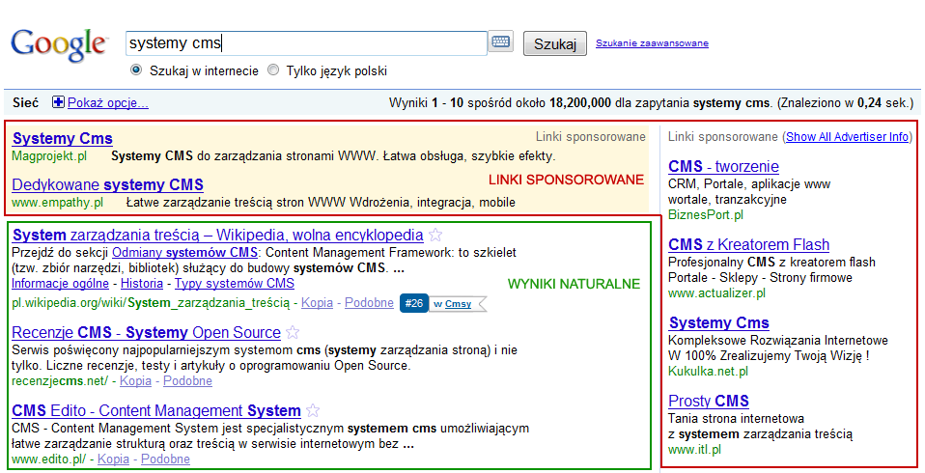Open the on-screen keyboard icon

(x=501, y=42)
